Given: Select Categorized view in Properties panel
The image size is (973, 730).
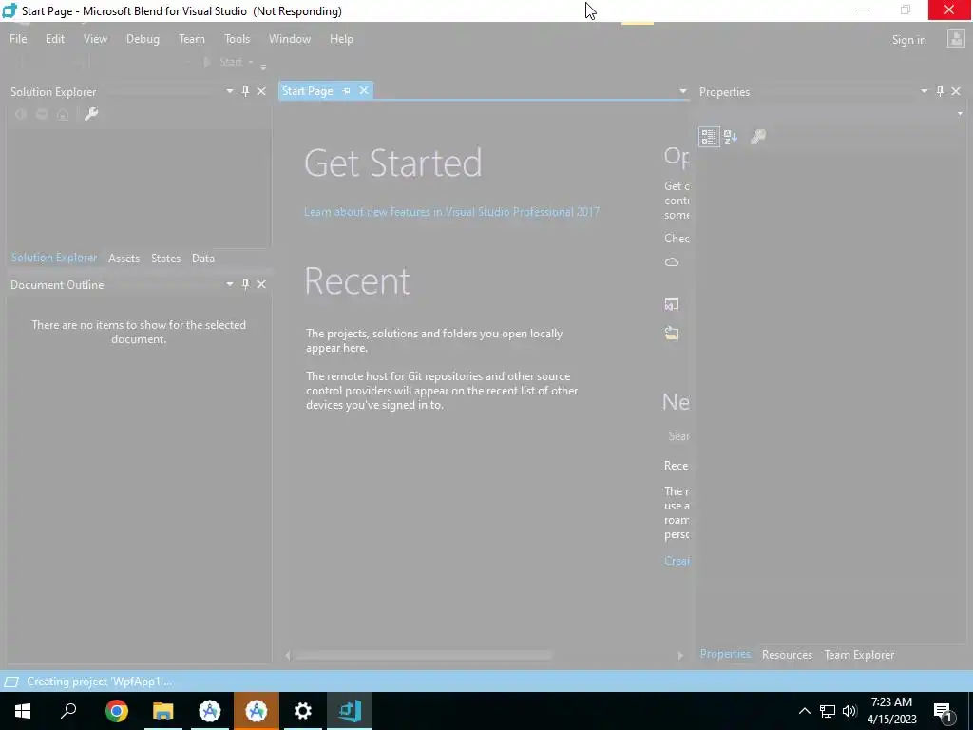Looking at the screenshot, I should point(709,137).
